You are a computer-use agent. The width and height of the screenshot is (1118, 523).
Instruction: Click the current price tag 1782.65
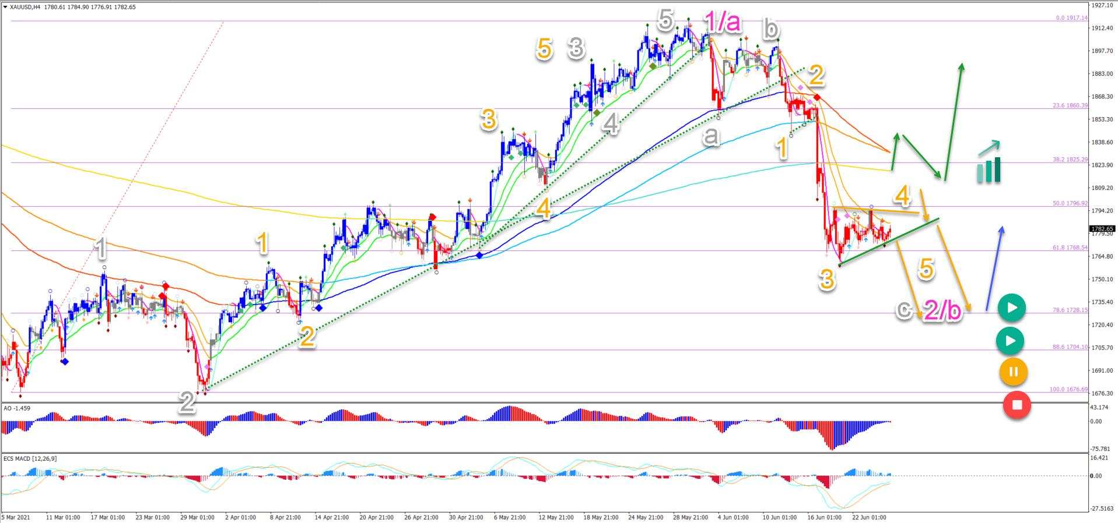[1102, 229]
